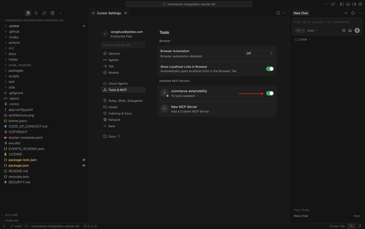This screenshot has height=229, width=365.
Task: Toggle off Show Localhost Links in Browser
Action: 270,69
